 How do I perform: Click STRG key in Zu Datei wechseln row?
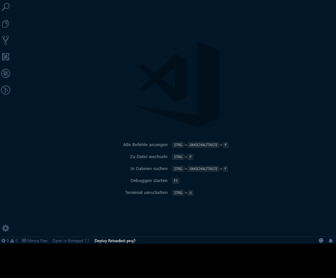pos(178,157)
